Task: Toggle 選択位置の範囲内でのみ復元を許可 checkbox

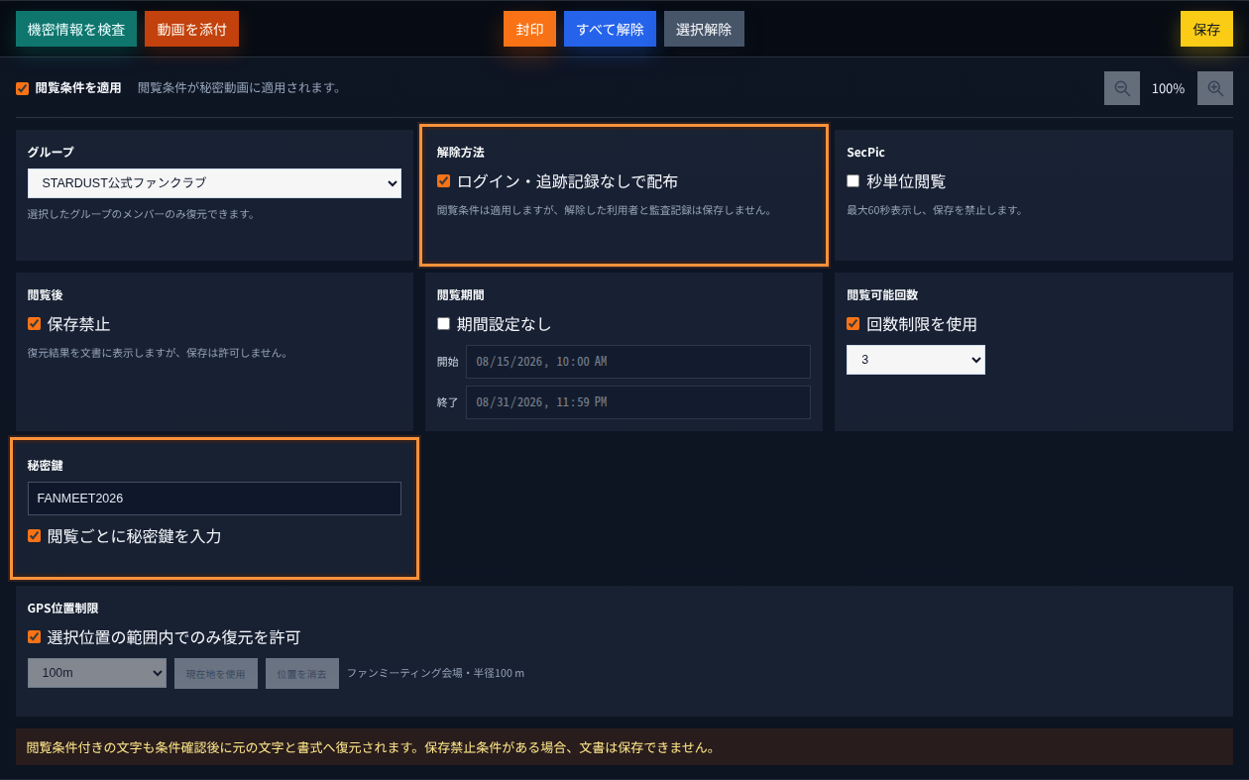Action: (x=34, y=637)
